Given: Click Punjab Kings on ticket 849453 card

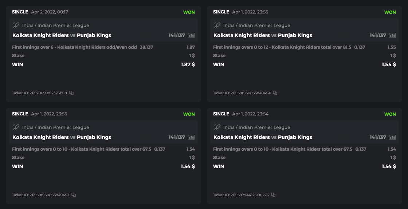Looking at the screenshot, I should (94, 137).
